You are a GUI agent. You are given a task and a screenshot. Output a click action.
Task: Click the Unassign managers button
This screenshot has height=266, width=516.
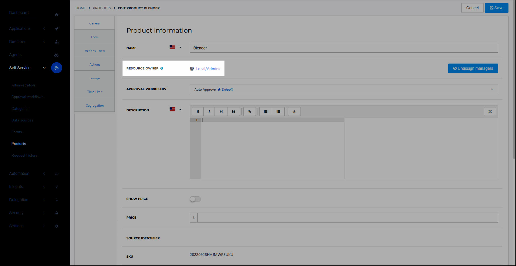tap(473, 68)
